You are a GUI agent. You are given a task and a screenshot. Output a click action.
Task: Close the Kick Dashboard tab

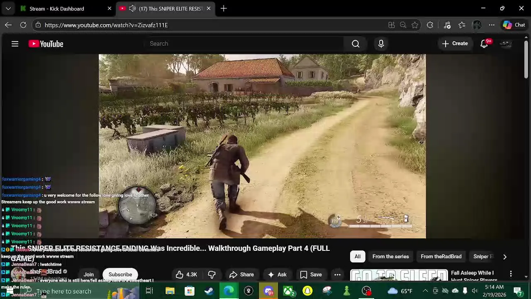[109, 8]
